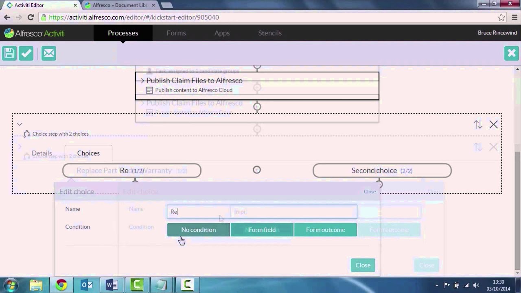The width and height of the screenshot is (521, 293).
Task: Click the Chrome icon in the taskbar
Action: pos(61,285)
